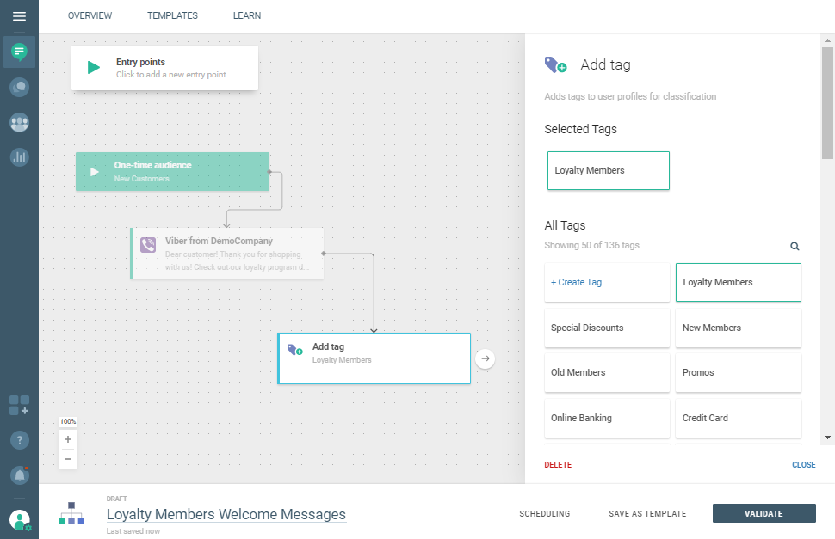Open the help question mark icon
The image size is (835, 539).
pyautogui.click(x=19, y=440)
